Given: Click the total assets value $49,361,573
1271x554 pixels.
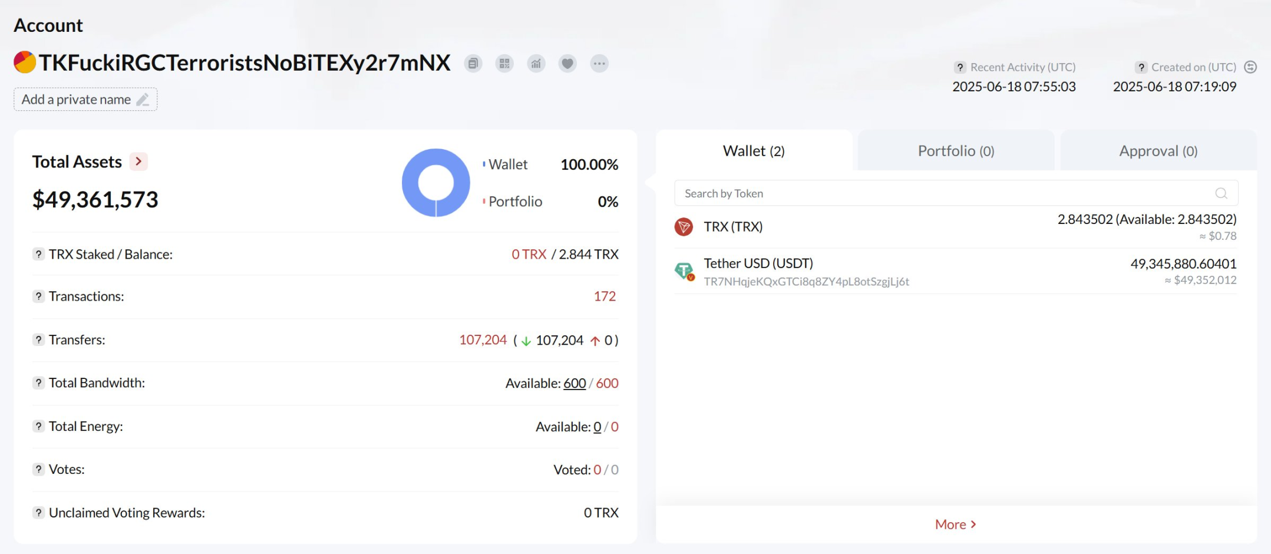Looking at the screenshot, I should (x=95, y=200).
